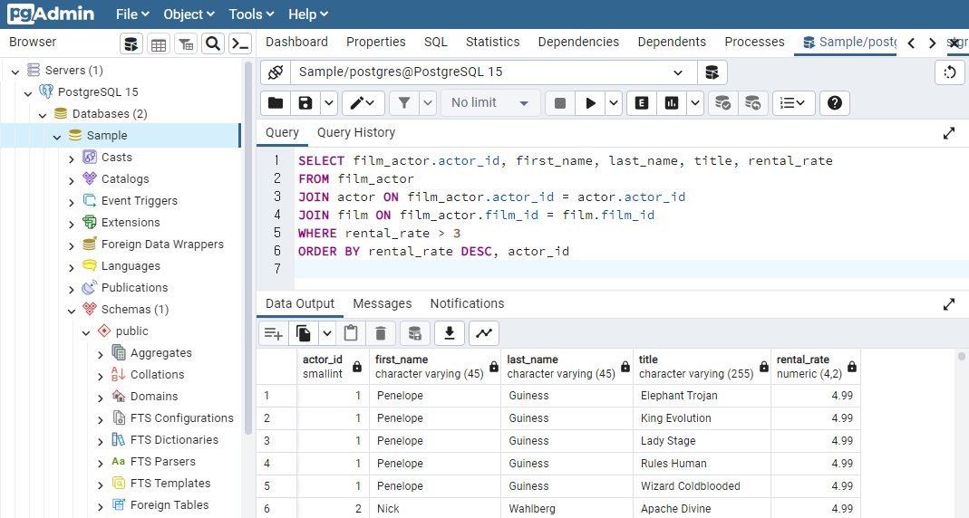Click the Rollback transaction icon

point(752,103)
